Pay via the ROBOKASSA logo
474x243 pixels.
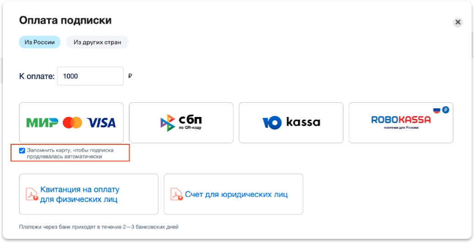(401, 120)
